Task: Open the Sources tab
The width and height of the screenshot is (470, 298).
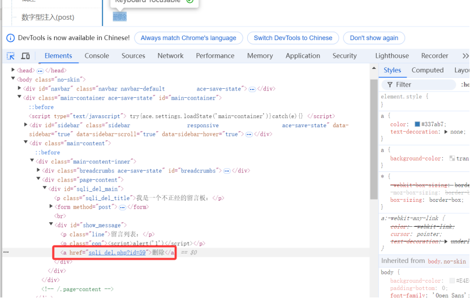Action: 133,56
